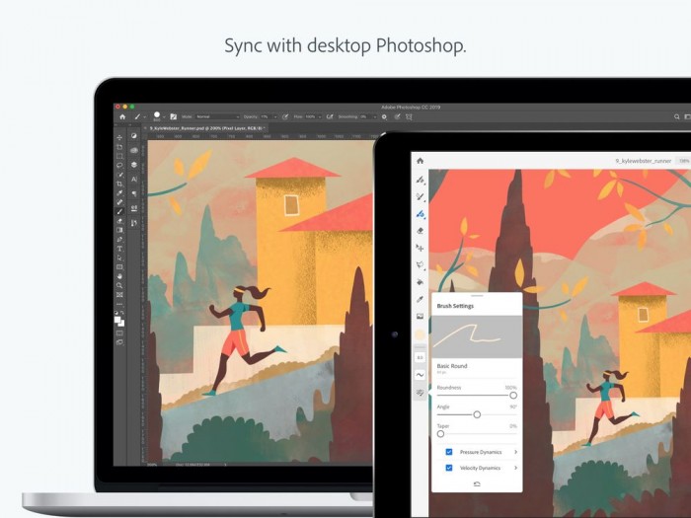This screenshot has width=691, height=518.
Task: Open the Character panel icon in collapsed dock
Action: [134, 180]
